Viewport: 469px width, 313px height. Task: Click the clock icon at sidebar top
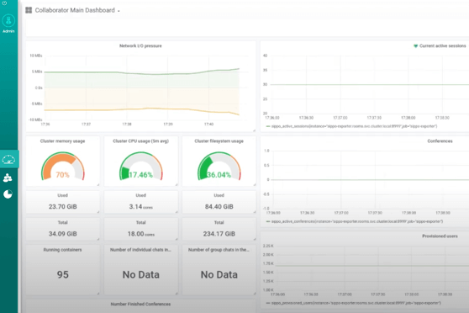point(4,3)
